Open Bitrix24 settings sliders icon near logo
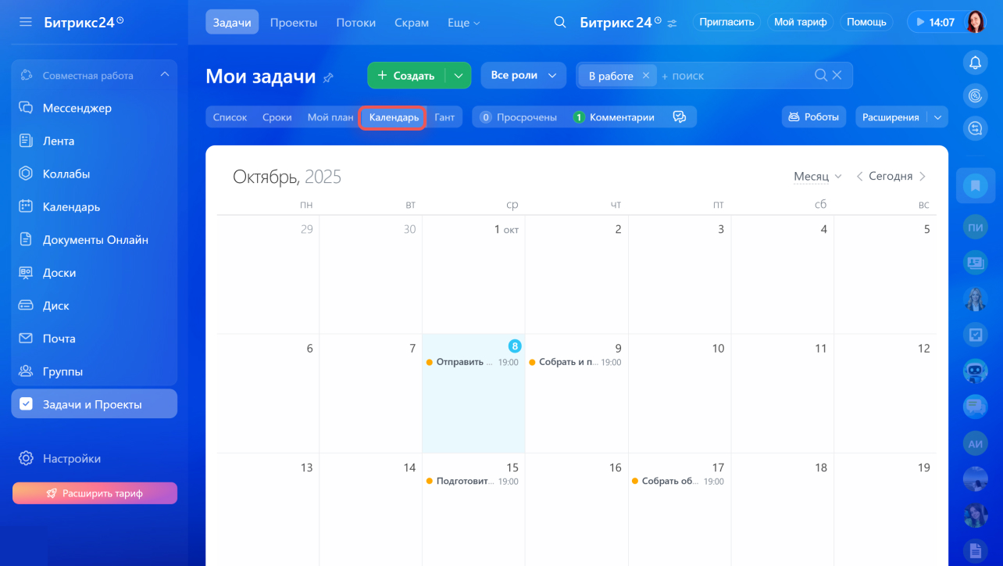The height and width of the screenshot is (566, 1003). [x=672, y=23]
